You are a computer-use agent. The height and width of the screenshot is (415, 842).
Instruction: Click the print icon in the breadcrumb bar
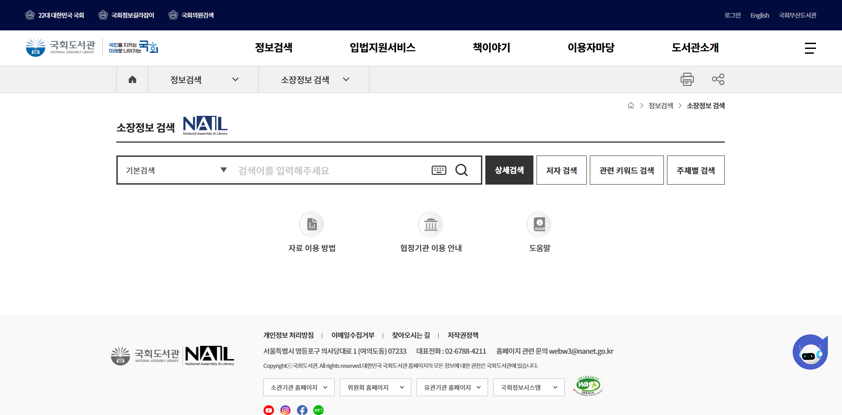(687, 79)
